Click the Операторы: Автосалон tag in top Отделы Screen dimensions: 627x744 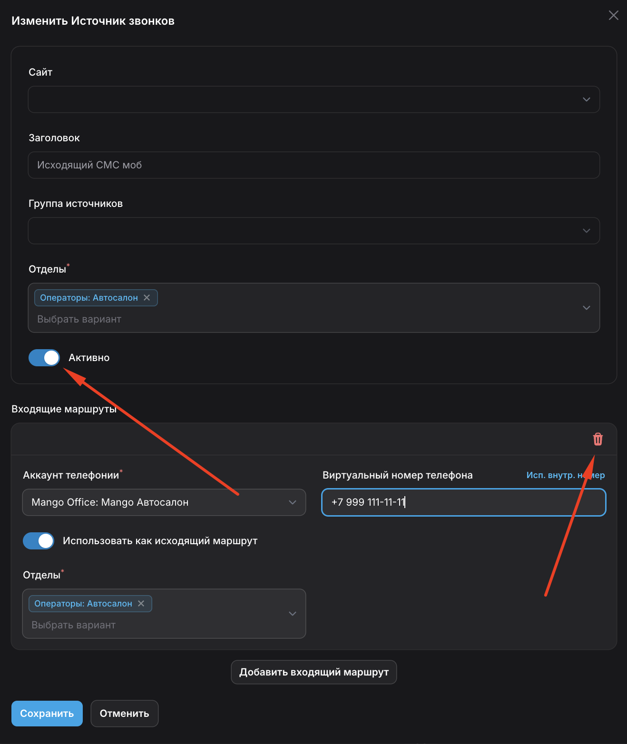click(x=89, y=298)
